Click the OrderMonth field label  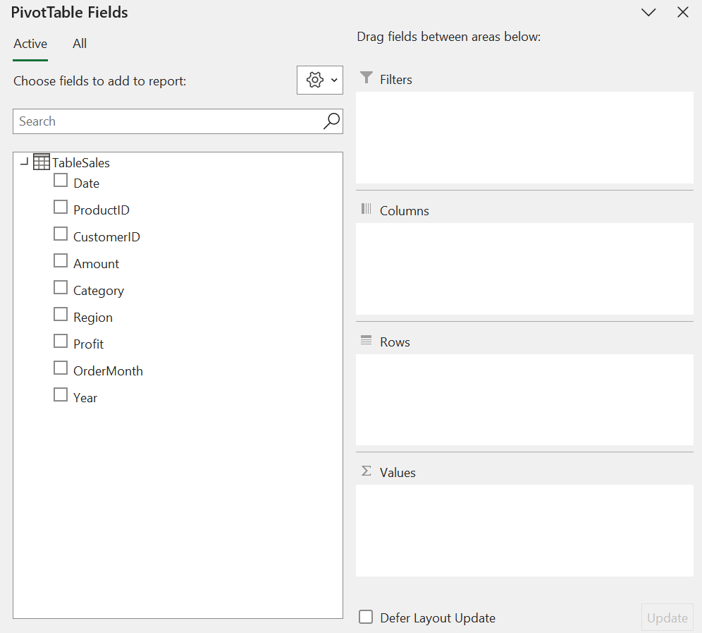108,371
